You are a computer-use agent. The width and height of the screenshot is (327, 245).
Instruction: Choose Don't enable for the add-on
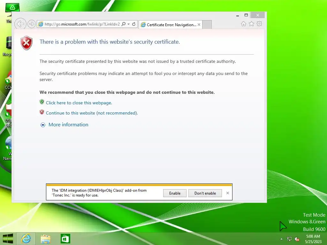tap(205, 193)
